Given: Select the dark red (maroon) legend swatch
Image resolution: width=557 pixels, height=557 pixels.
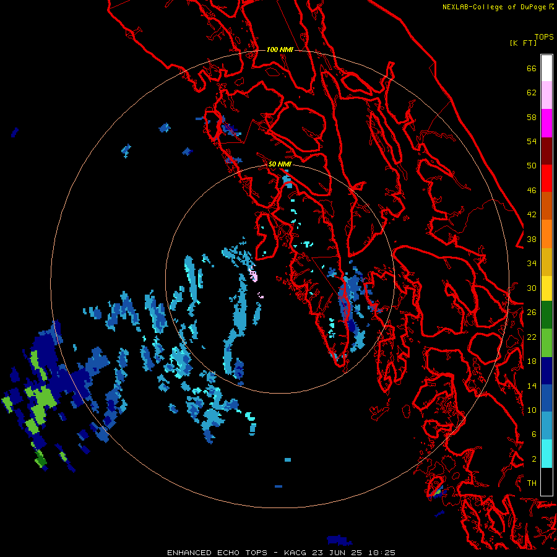Looking at the screenshot, I should tap(546, 150).
